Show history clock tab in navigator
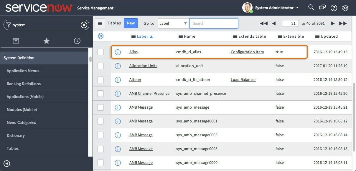 tap(77, 41)
